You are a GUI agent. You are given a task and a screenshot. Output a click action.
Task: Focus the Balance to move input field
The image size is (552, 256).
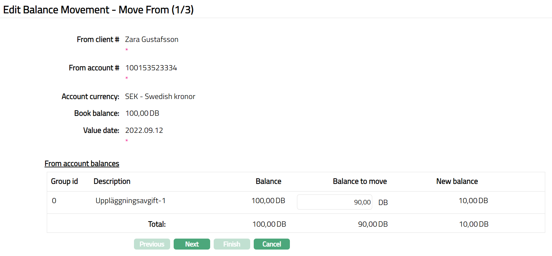[334, 202]
